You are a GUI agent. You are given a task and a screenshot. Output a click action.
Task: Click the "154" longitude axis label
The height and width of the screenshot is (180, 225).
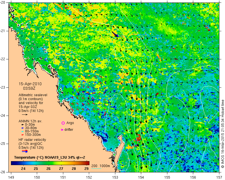pos(141,177)
